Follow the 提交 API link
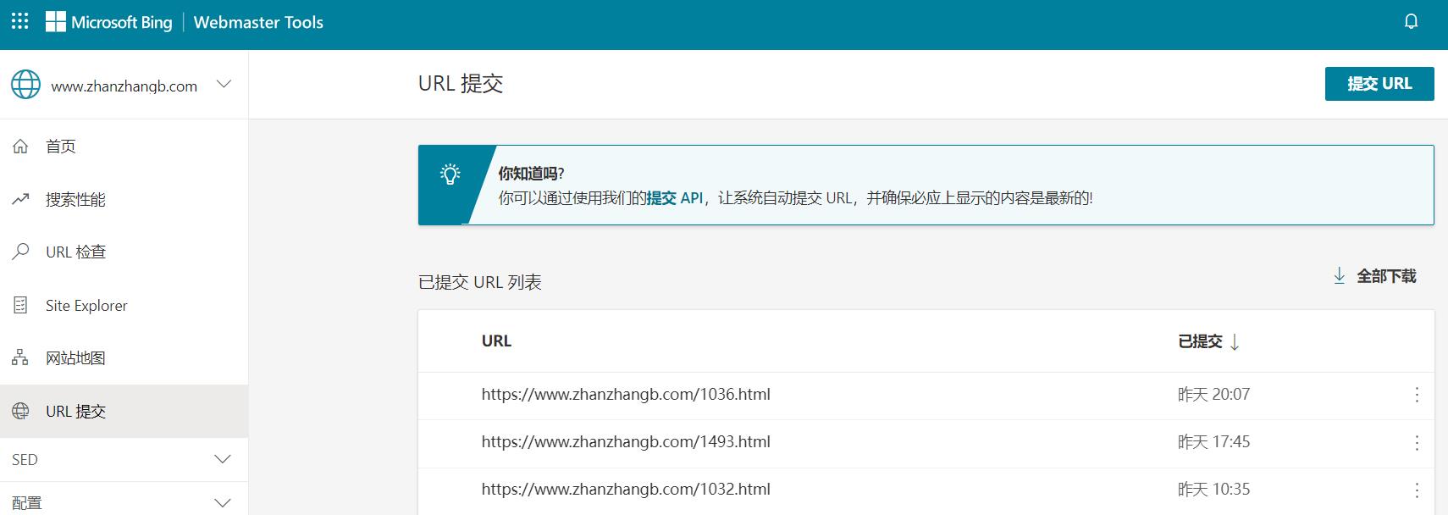 (x=675, y=198)
